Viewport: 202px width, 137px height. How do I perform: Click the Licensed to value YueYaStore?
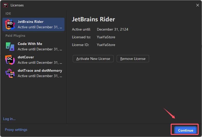pos(106,37)
